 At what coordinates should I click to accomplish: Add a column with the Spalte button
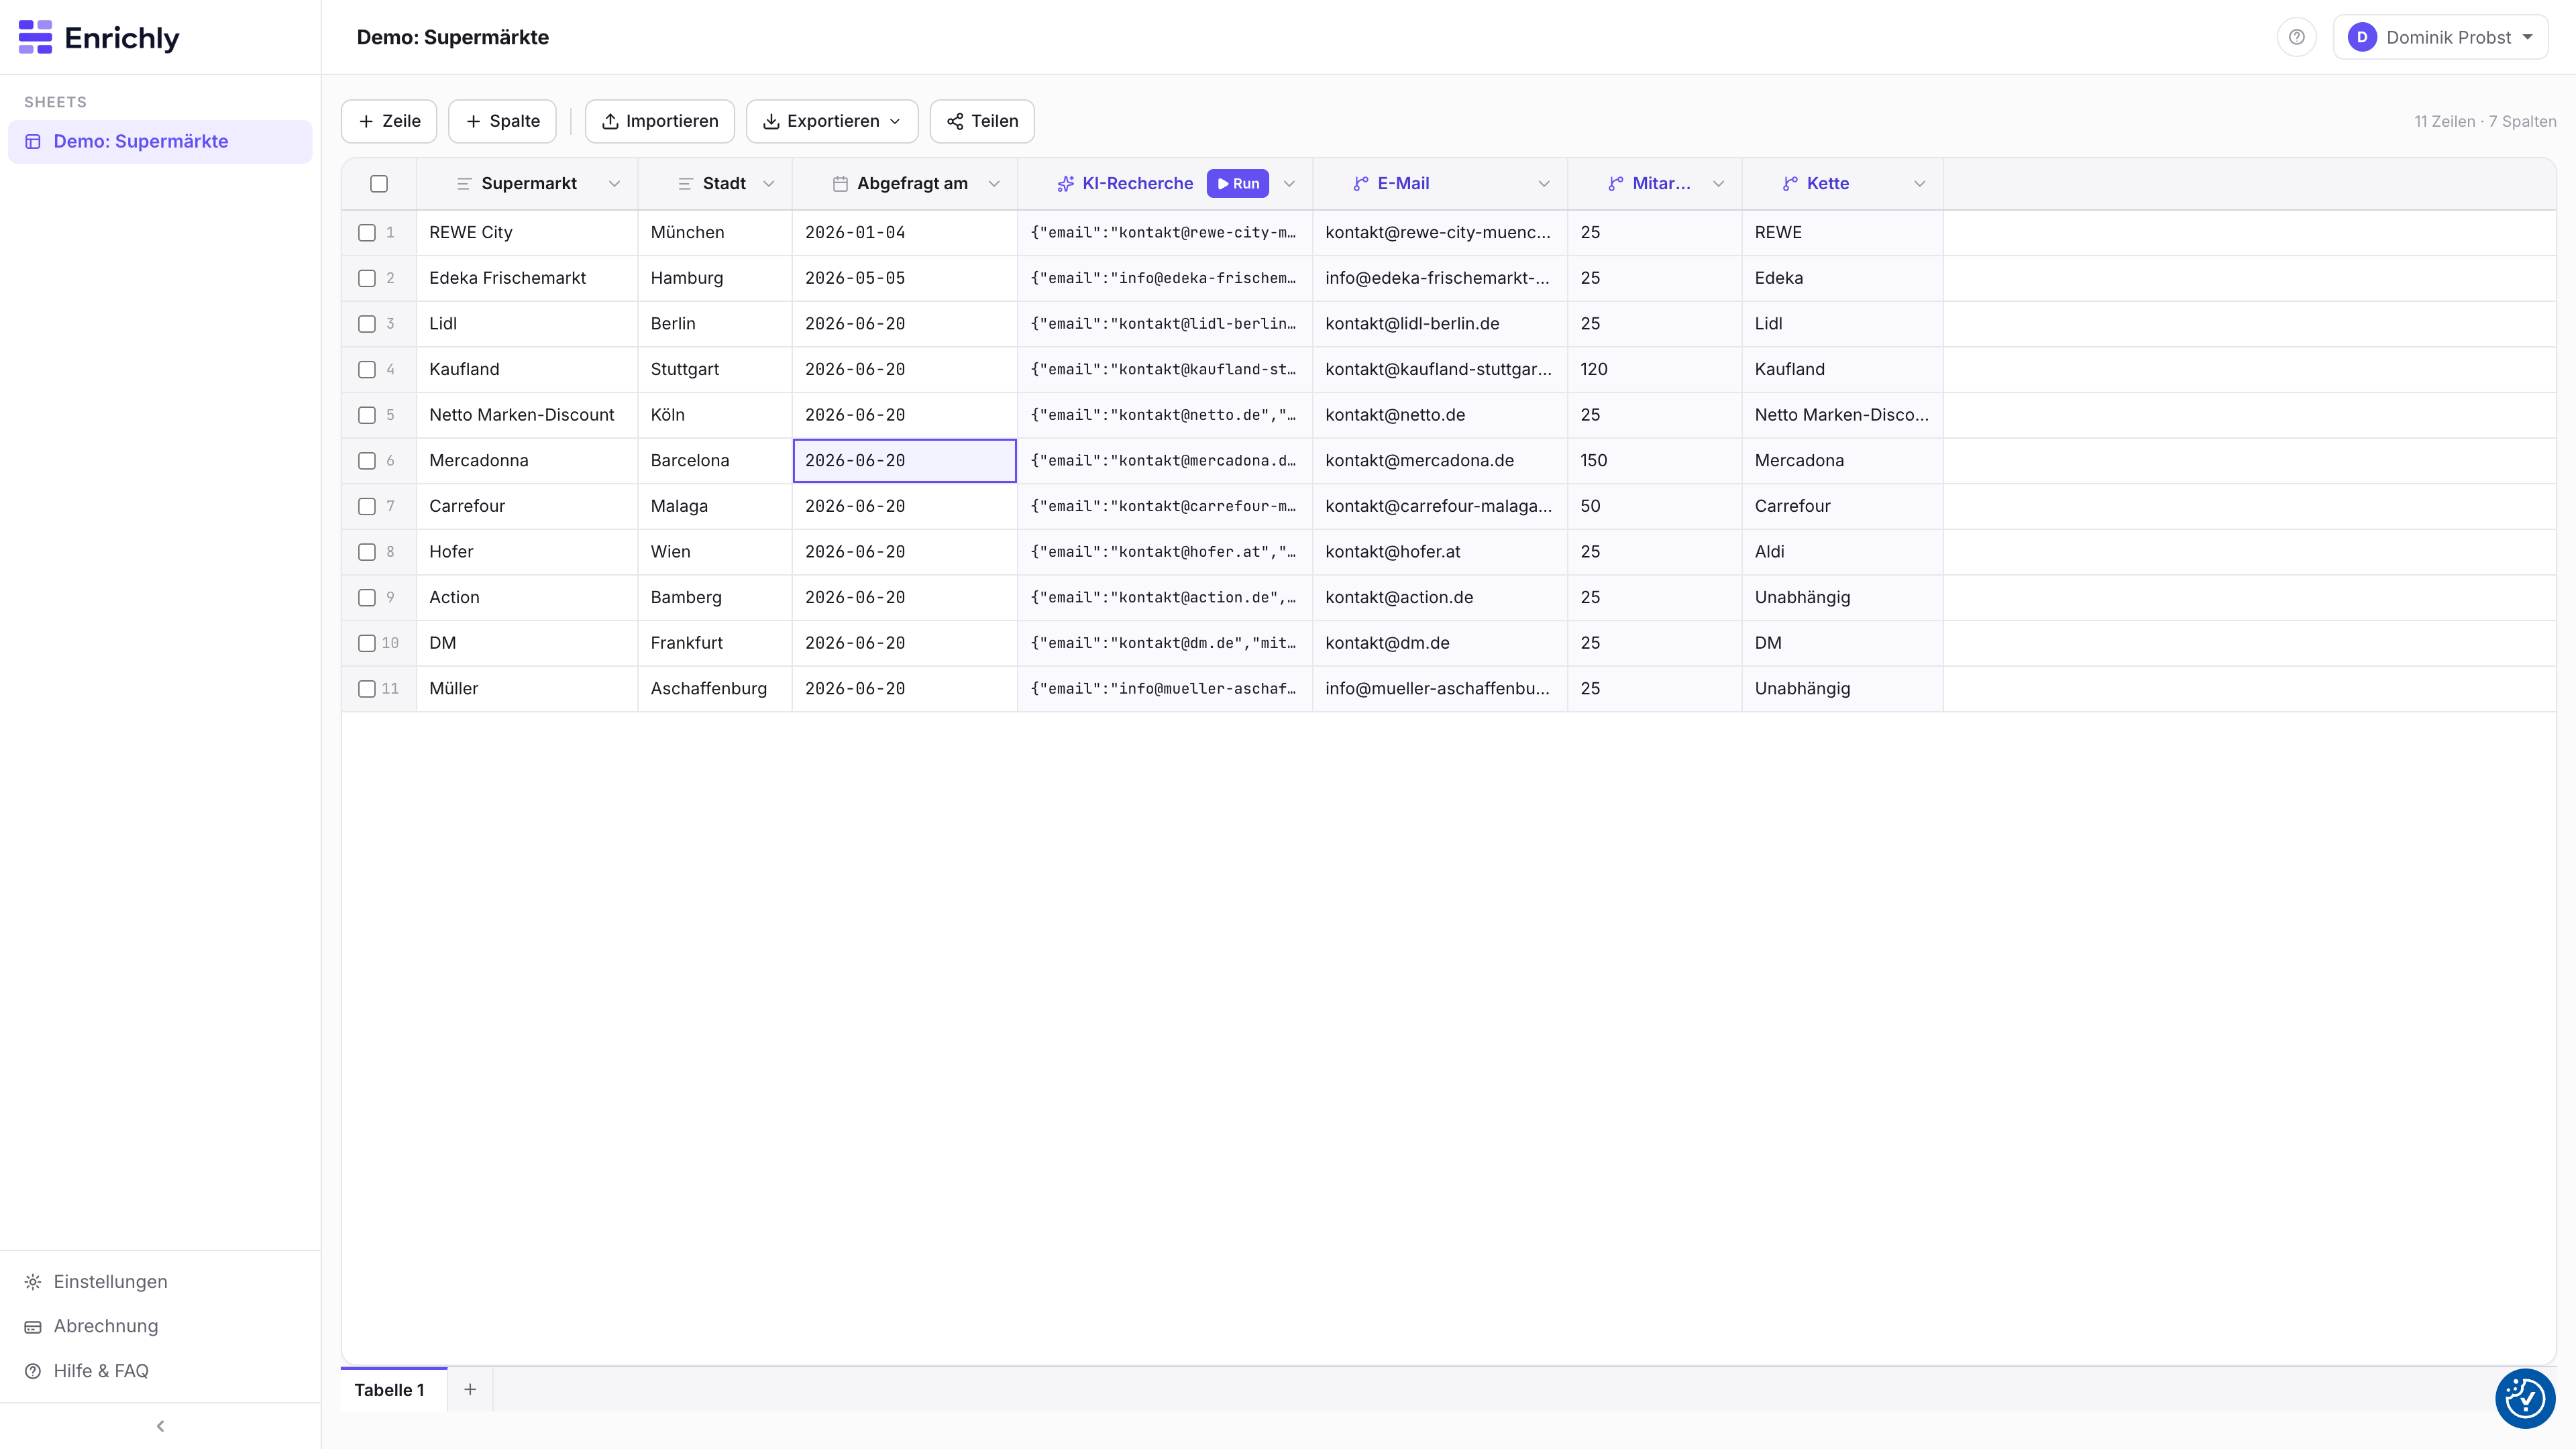pos(502,121)
